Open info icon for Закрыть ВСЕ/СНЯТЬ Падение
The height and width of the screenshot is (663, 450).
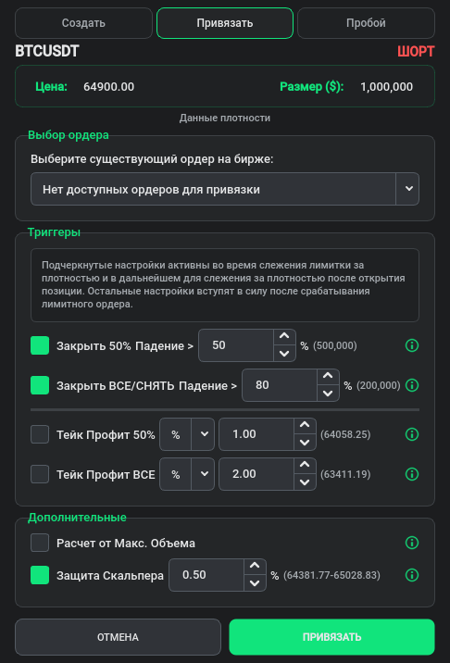click(x=411, y=385)
